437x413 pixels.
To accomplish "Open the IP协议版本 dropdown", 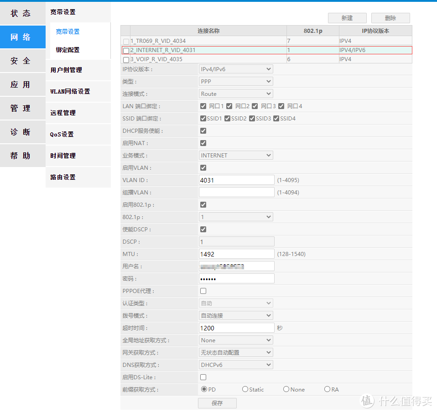I will 236,69.
